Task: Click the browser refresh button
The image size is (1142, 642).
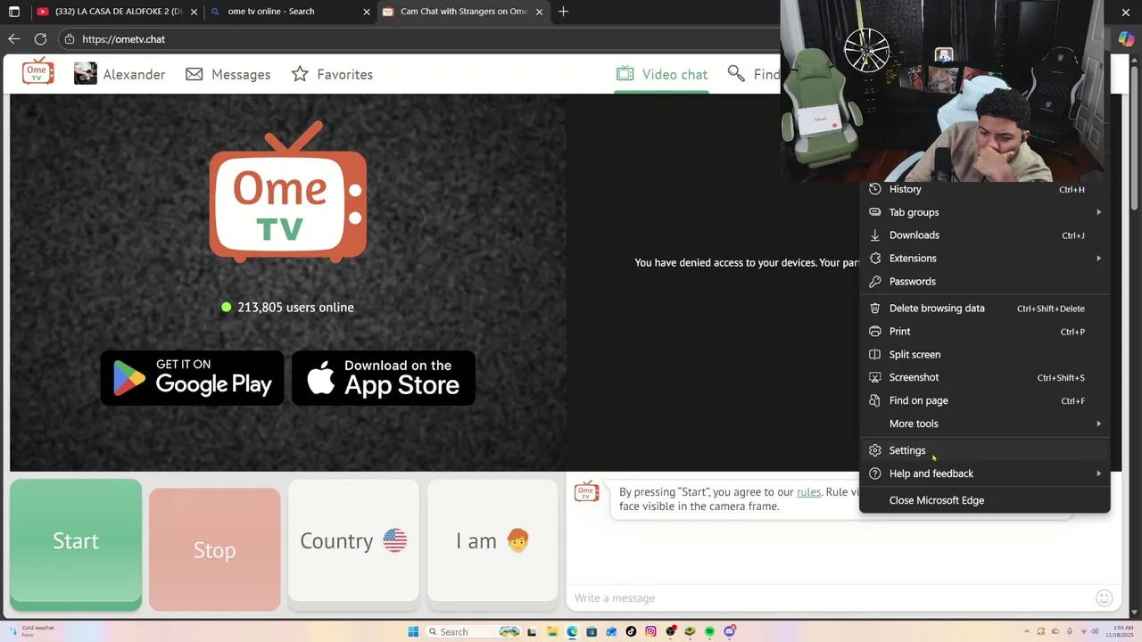Action: tap(40, 39)
